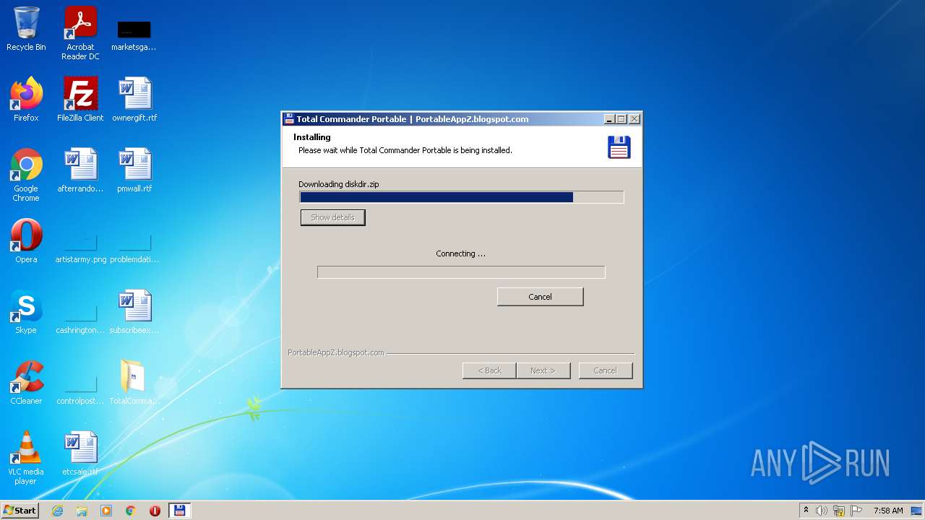Switch to the installer taskbar button

[179, 511]
